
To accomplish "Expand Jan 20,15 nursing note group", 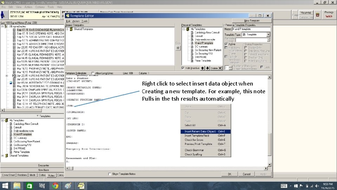I will pyautogui.click(x=7, y=76).
